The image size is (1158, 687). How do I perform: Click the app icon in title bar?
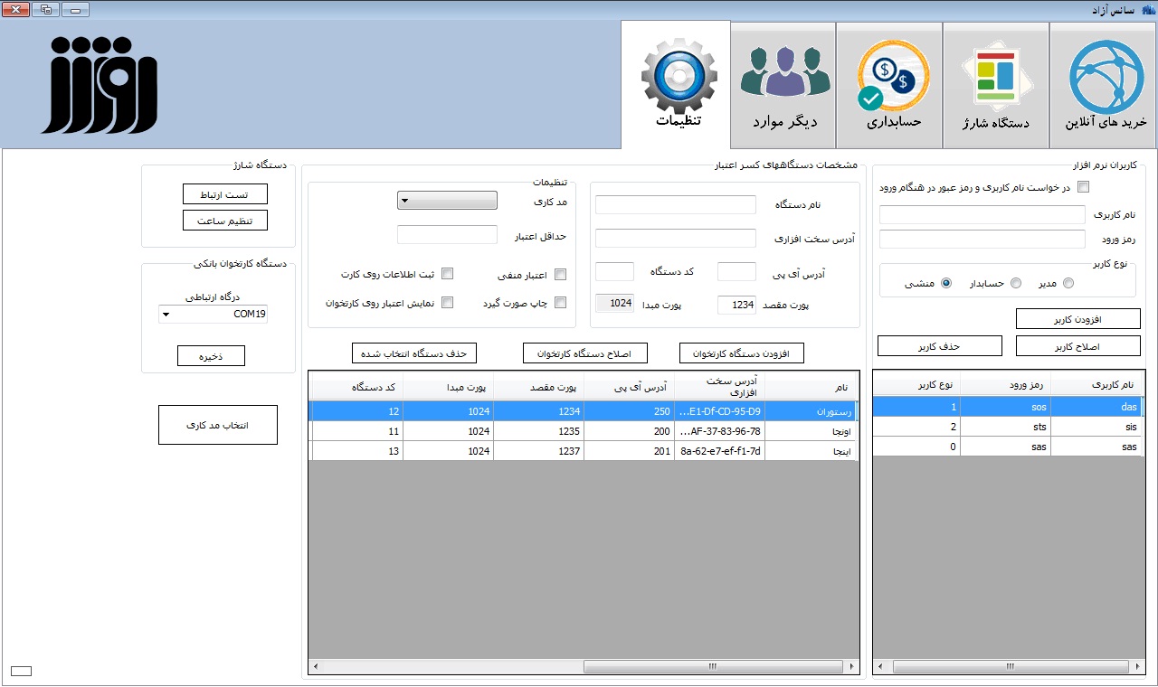coord(1149,10)
